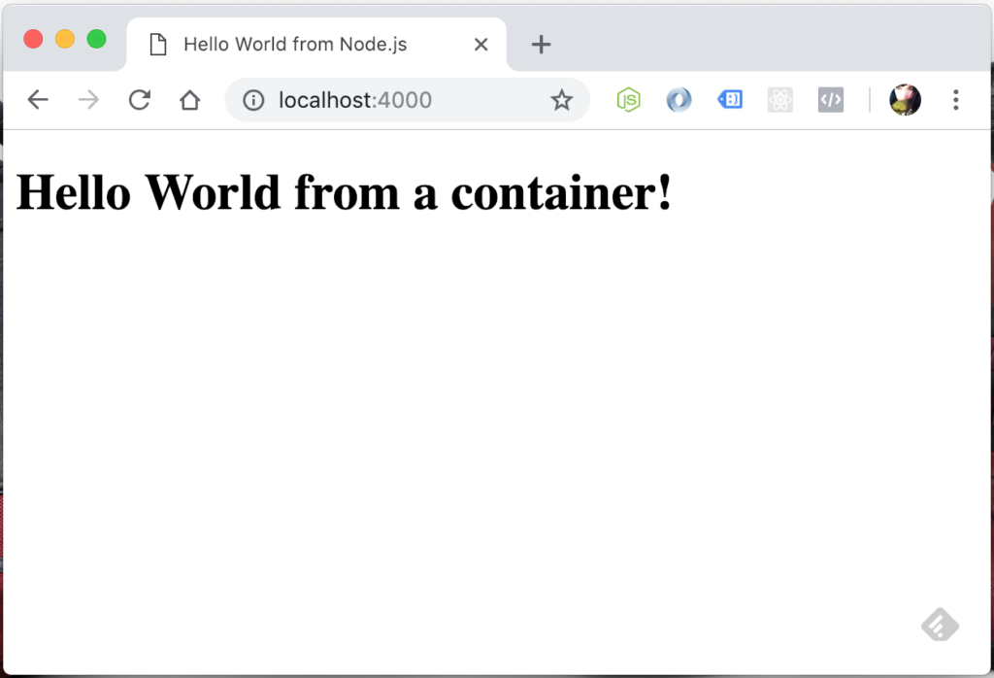Select the Hello World from Node.js tab
994x678 pixels.
[316, 45]
